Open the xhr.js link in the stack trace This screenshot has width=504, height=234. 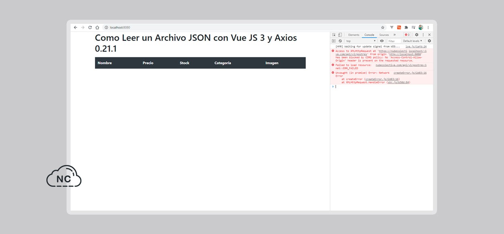coord(398,82)
